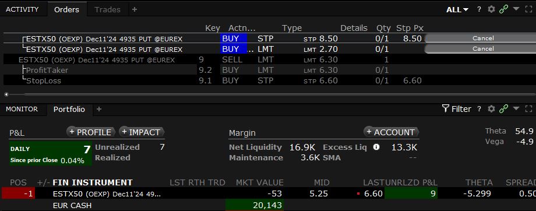Click the Qty column header
This screenshot has width=536, height=211.
pyautogui.click(x=383, y=28)
